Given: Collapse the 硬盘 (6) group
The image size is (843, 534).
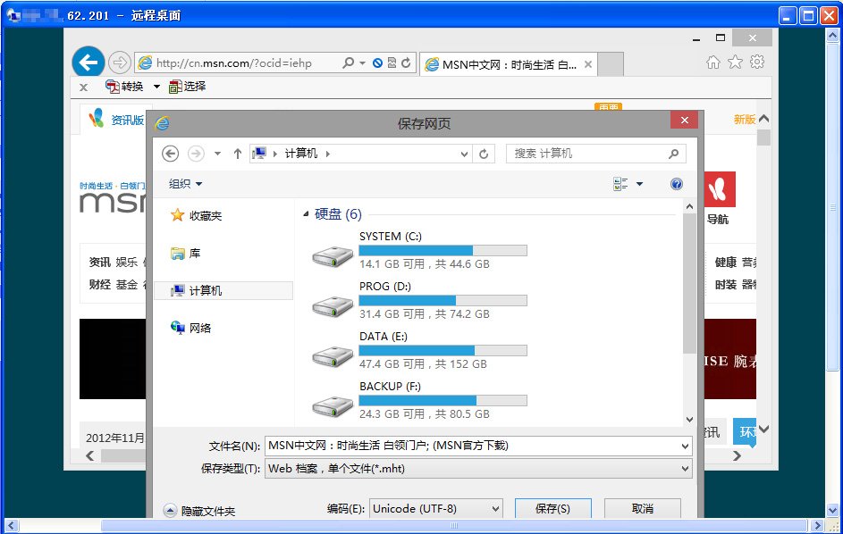Looking at the screenshot, I should [x=306, y=214].
